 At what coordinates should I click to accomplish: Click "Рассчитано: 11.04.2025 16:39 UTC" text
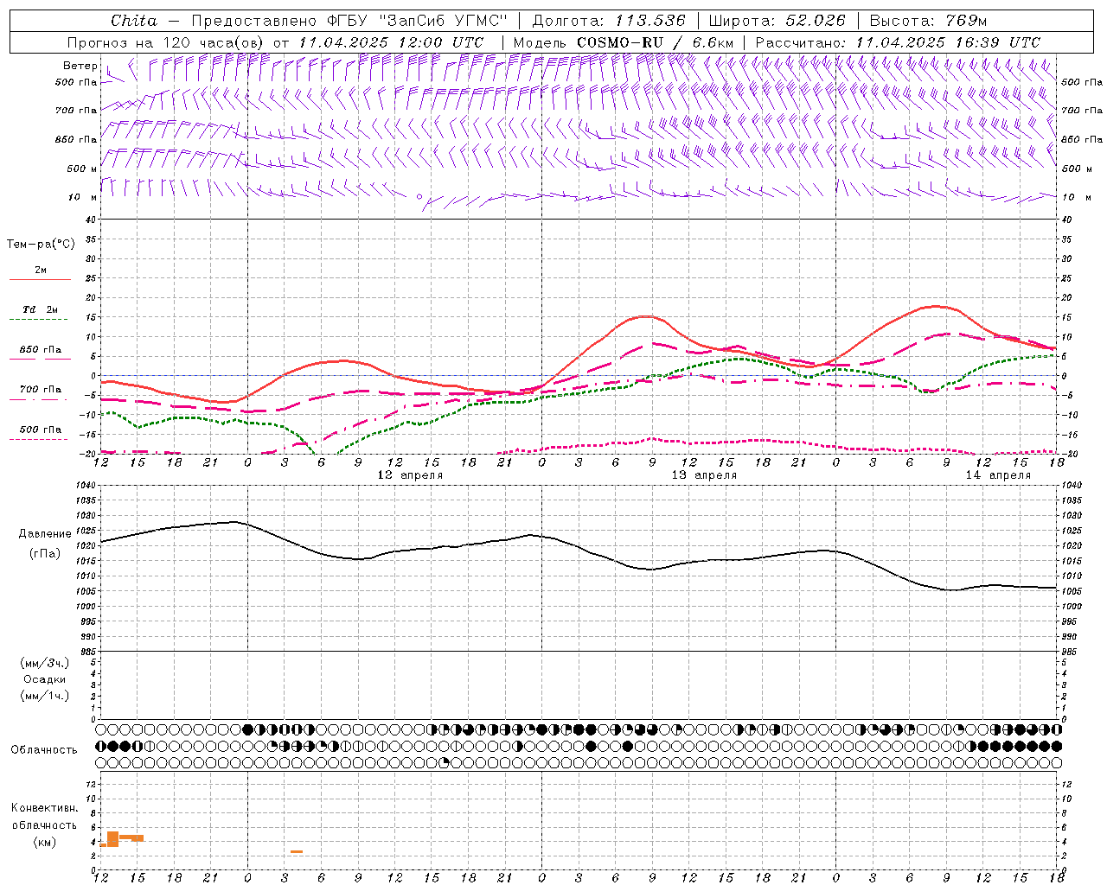[898, 42]
